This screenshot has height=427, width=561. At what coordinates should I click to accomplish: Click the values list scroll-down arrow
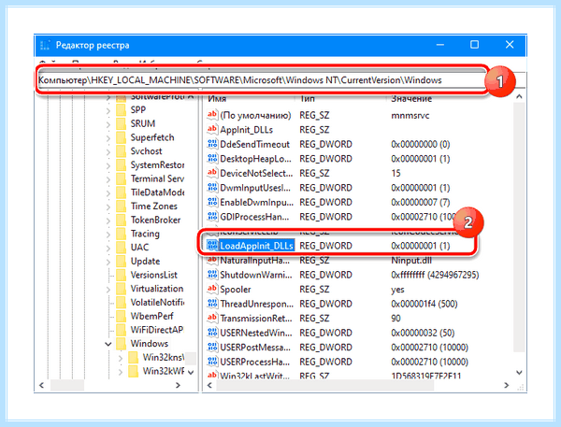(519, 373)
